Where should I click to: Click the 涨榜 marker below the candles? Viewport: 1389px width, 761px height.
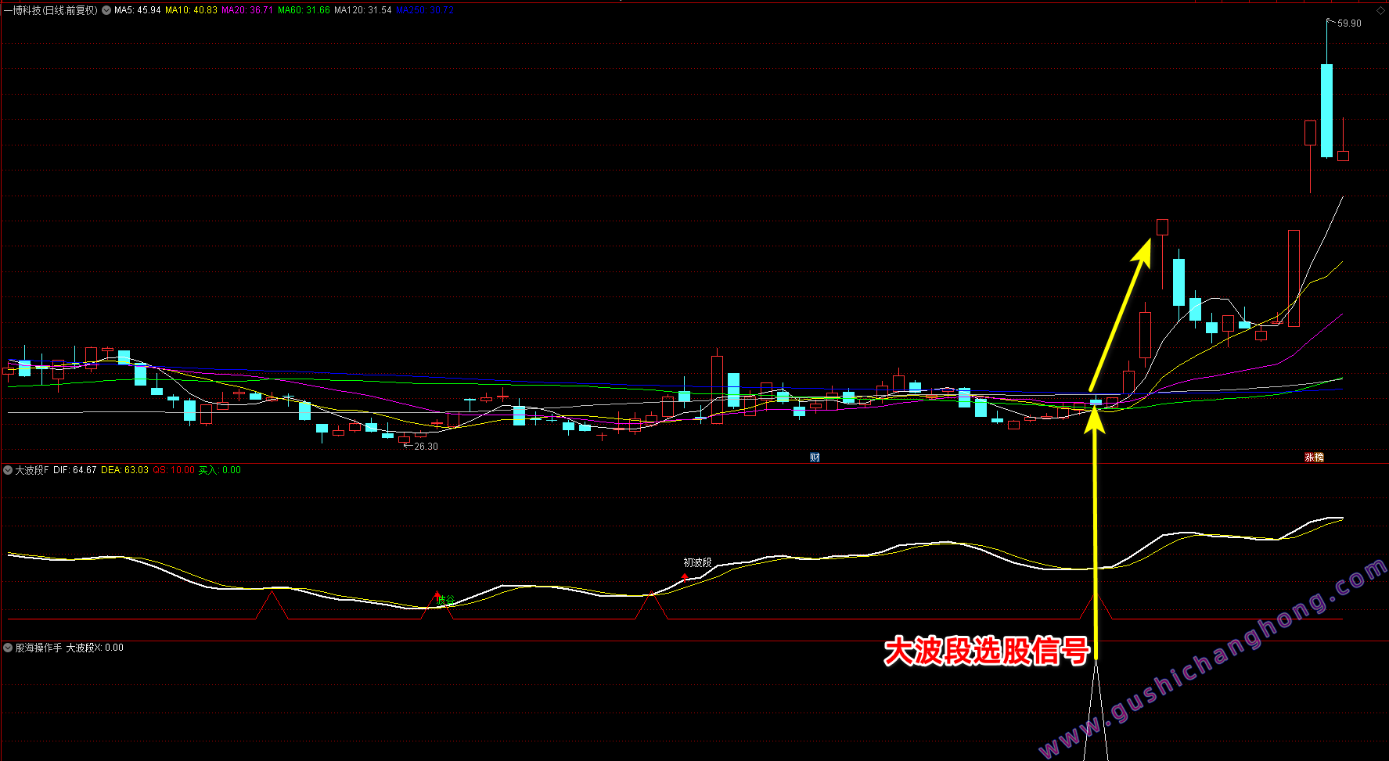point(1314,458)
